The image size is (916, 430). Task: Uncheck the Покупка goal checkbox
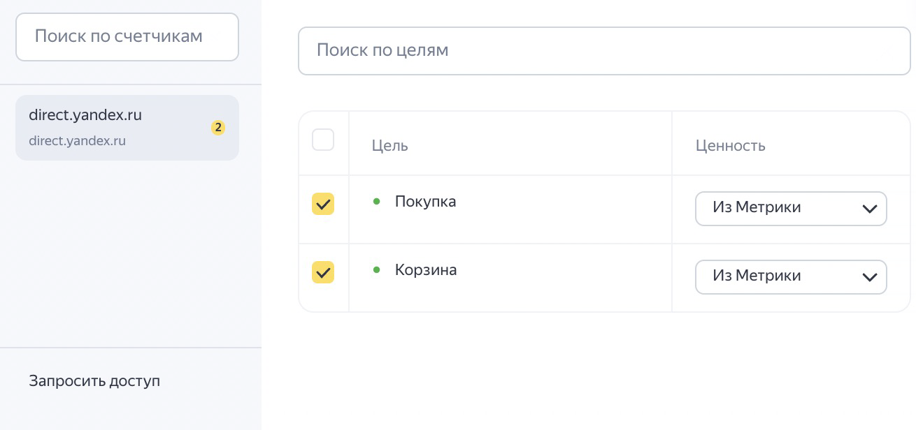click(x=323, y=204)
